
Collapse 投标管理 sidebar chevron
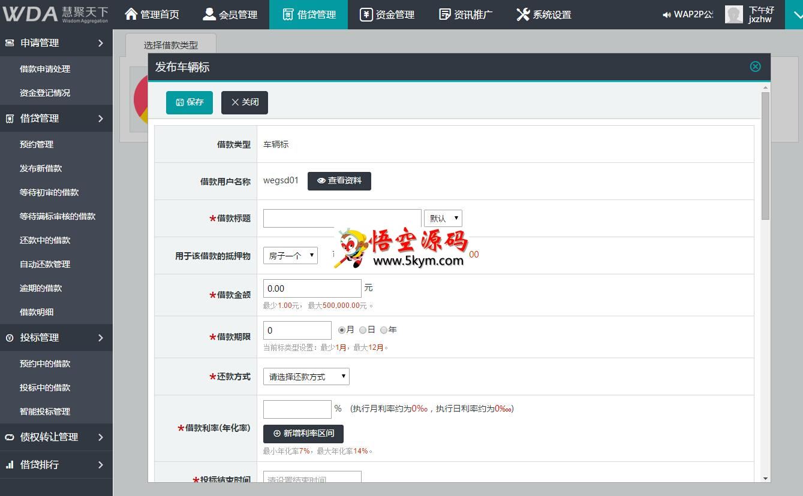101,338
